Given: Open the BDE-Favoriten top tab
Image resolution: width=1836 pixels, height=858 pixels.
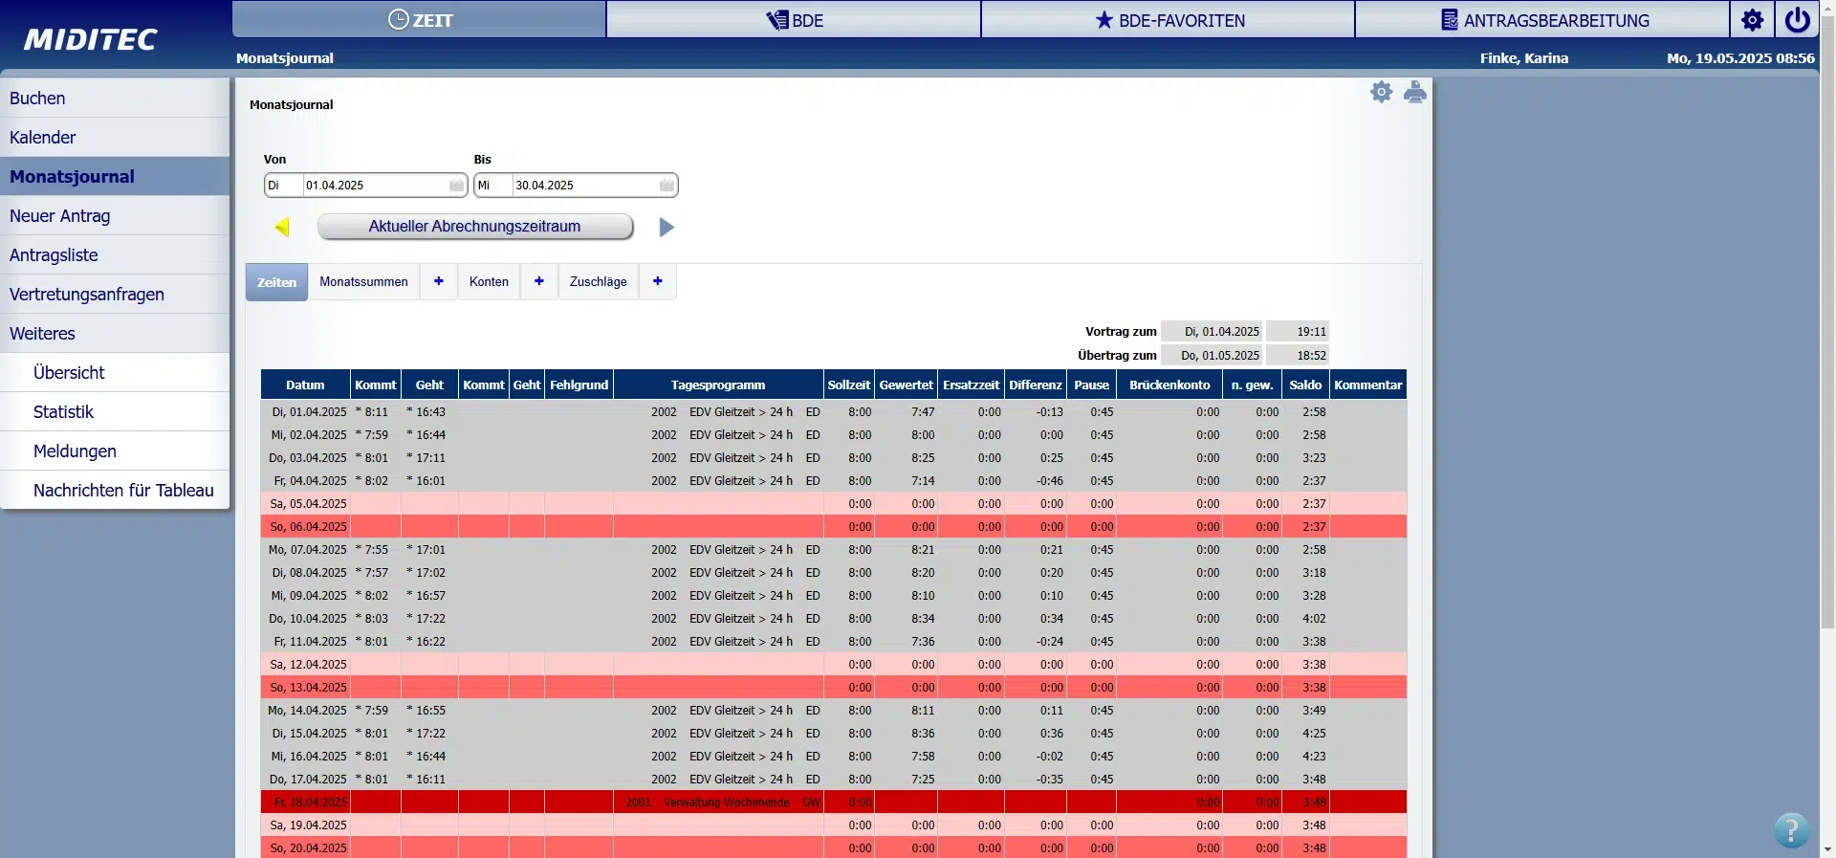Looking at the screenshot, I should (x=1168, y=20).
